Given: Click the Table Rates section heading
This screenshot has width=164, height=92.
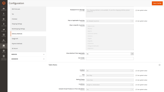Looking at the screenshot, I should coord(53,65).
